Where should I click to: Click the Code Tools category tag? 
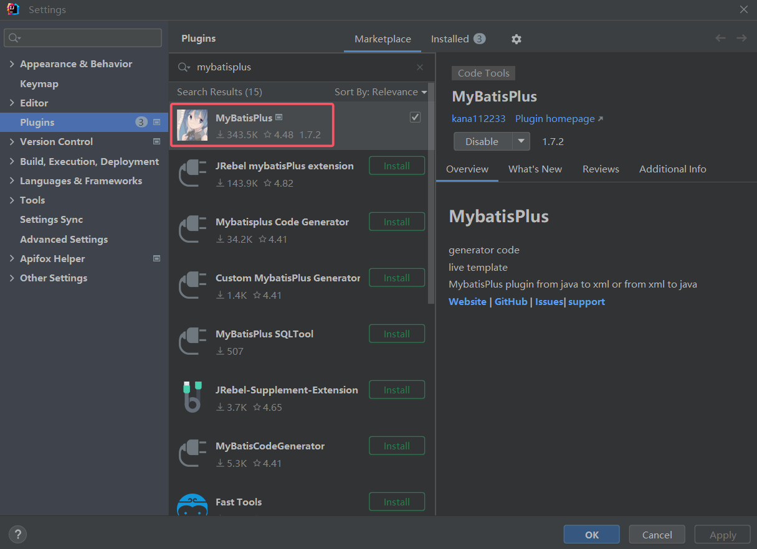coord(483,73)
